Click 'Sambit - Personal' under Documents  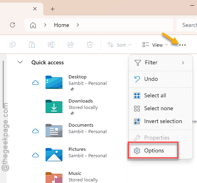pyautogui.click(x=87, y=132)
